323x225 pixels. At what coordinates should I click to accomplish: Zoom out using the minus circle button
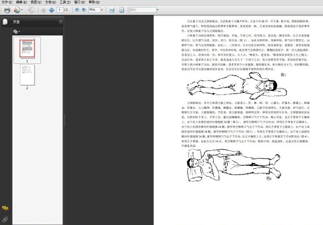tap(77, 10)
